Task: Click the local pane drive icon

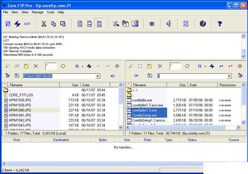Action: pos(17,66)
